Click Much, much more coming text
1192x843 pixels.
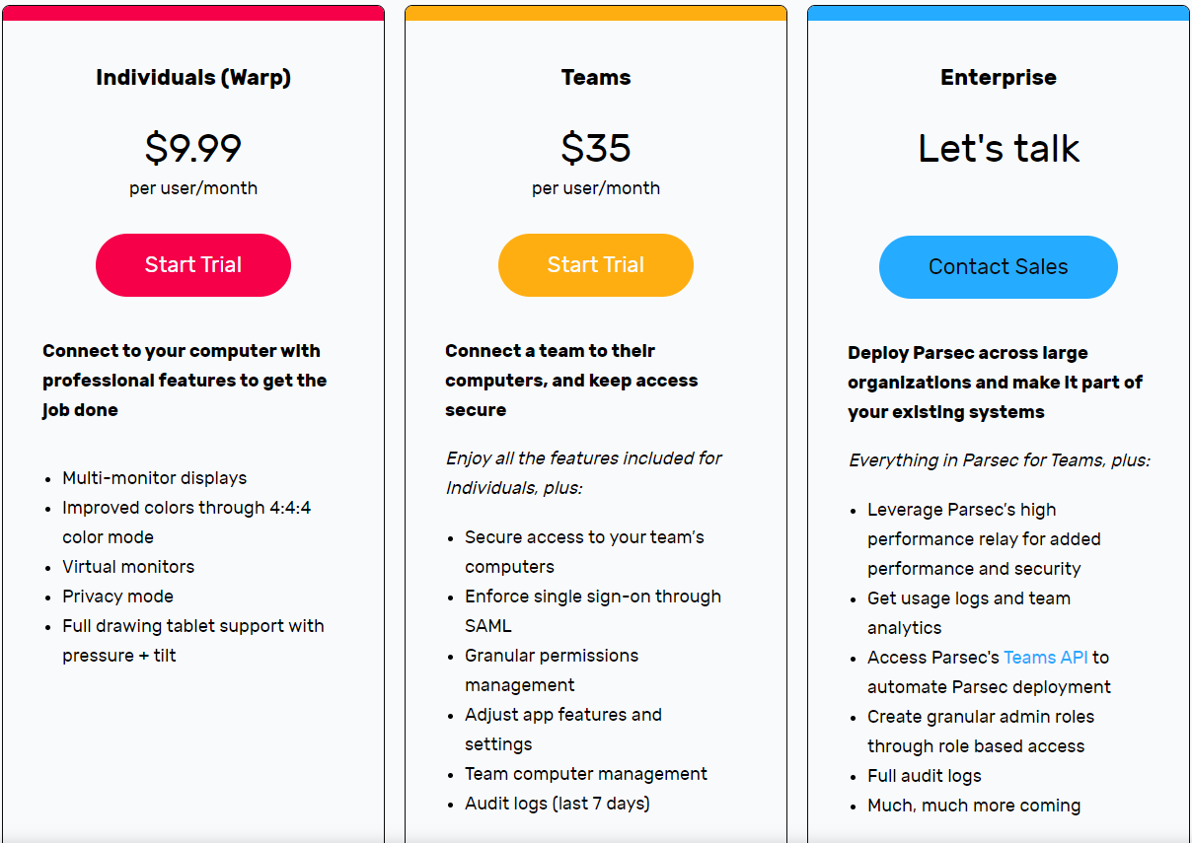(974, 806)
